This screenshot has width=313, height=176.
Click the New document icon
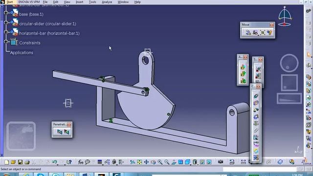pyautogui.click(x=6, y=162)
